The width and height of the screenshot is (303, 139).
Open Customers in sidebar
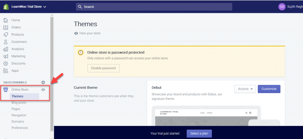19,42
